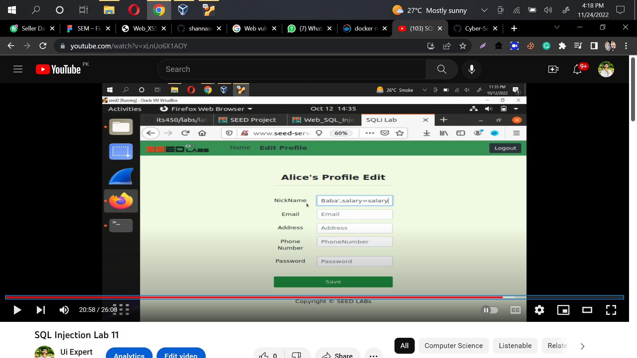This screenshot has width=637, height=358.
Task: Open the Chrome extensions puzzle icon
Action: [x=562, y=46]
